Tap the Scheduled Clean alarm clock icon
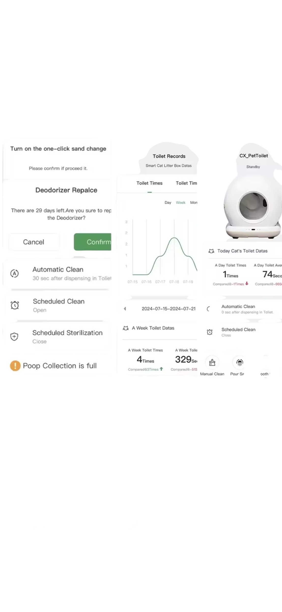 coord(15,305)
